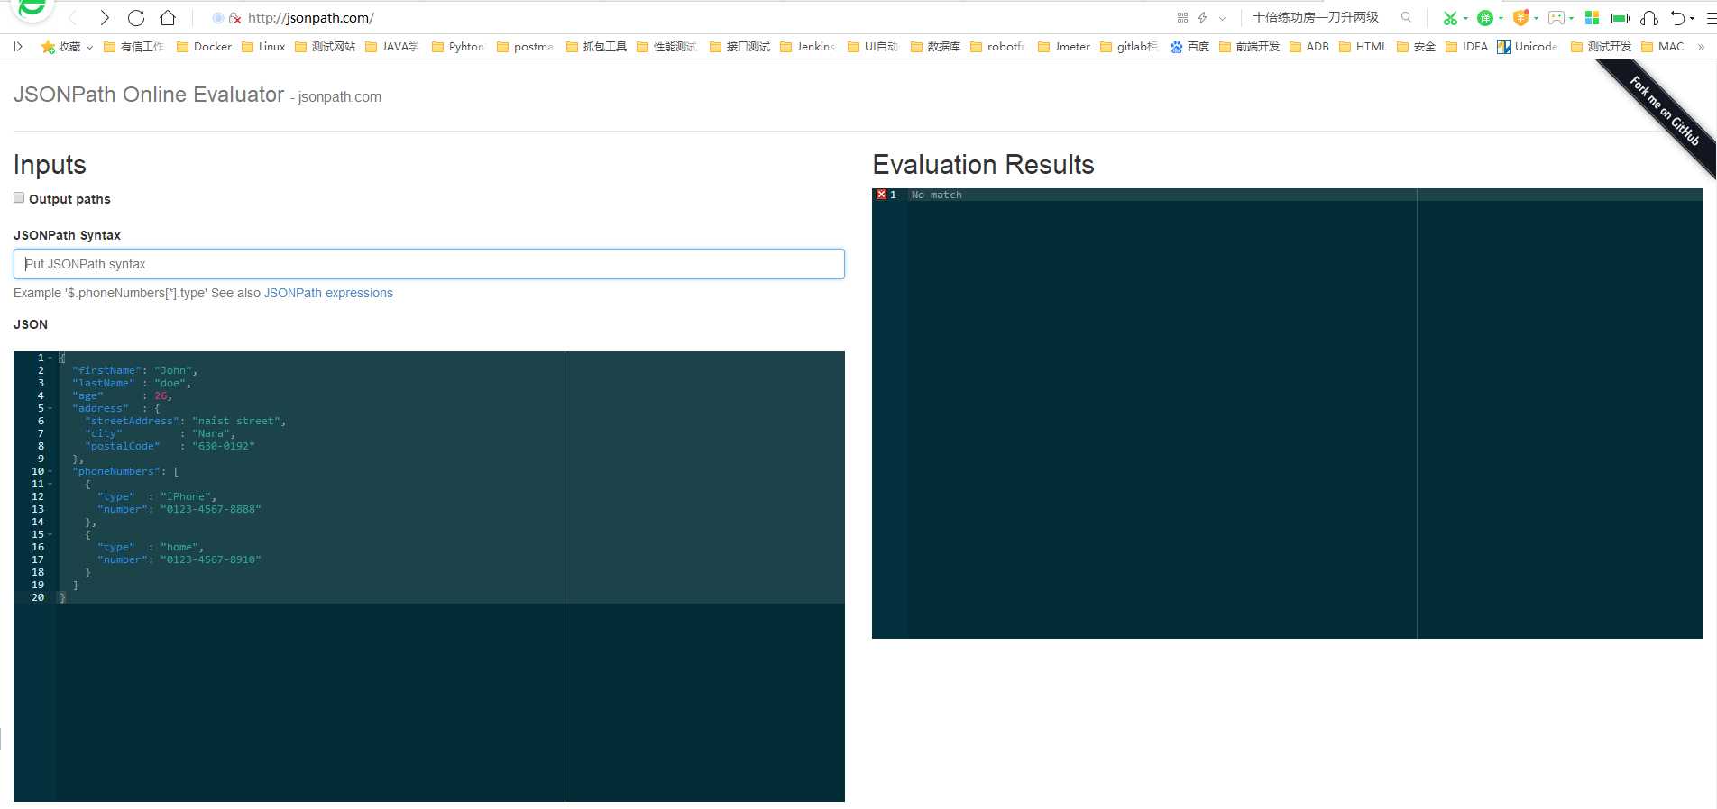Open dropdown next to scissors icon
This screenshot has height=809, width=1717.
pos(1465,18)
